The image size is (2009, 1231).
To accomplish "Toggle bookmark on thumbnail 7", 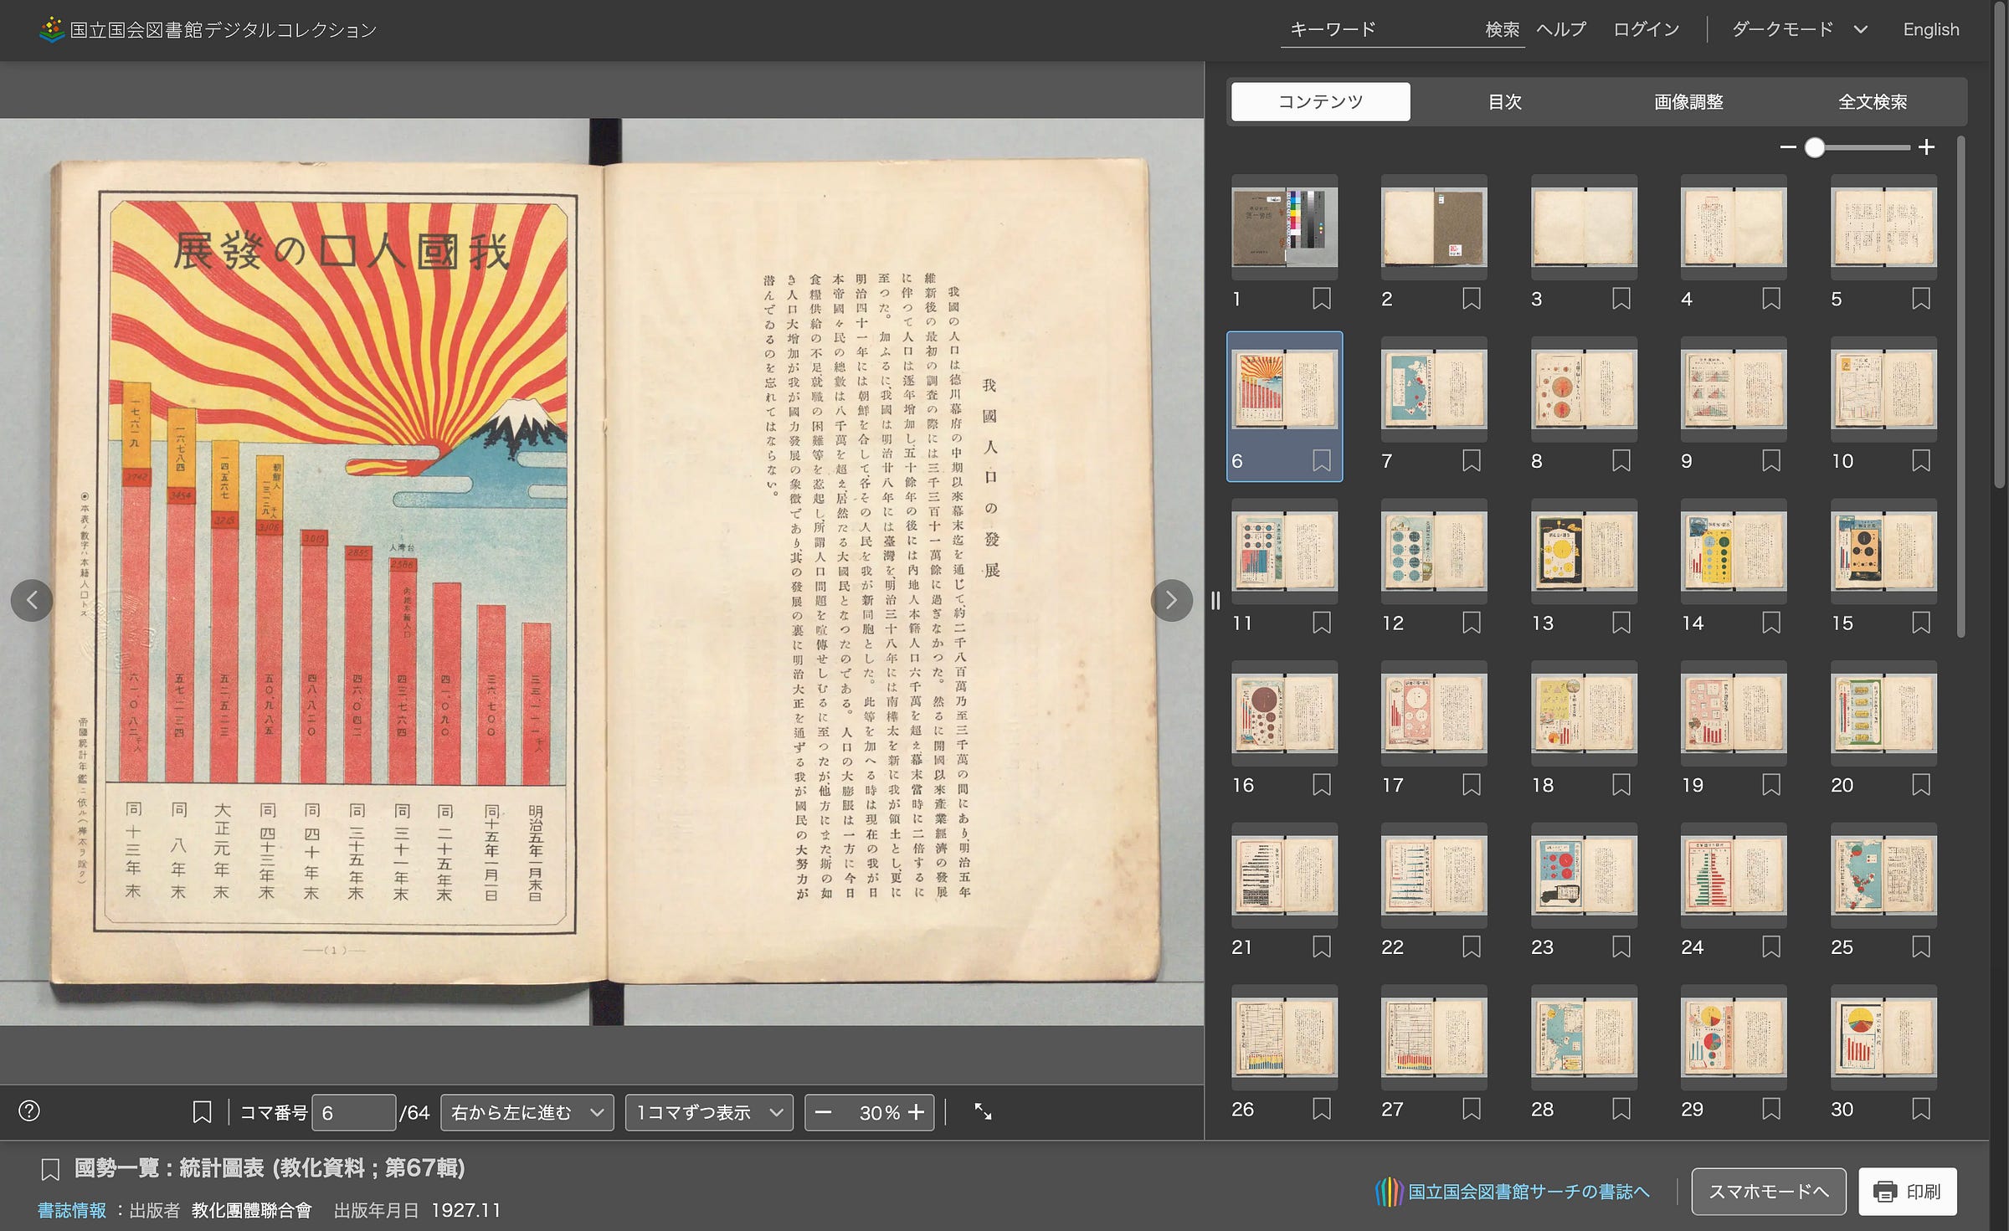I will point(1471,460).
